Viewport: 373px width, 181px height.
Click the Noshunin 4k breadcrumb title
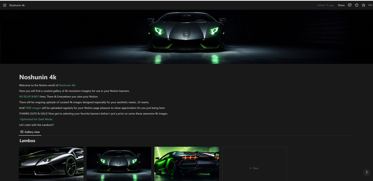tap(17, 5)
